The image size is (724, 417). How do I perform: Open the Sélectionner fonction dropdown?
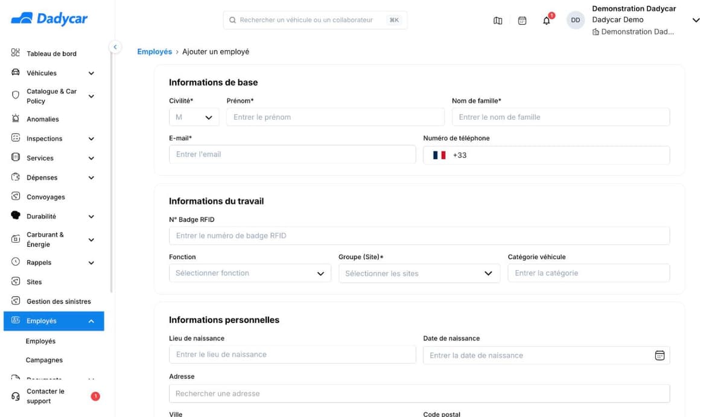pyautogui.click(x=250, y=273)
